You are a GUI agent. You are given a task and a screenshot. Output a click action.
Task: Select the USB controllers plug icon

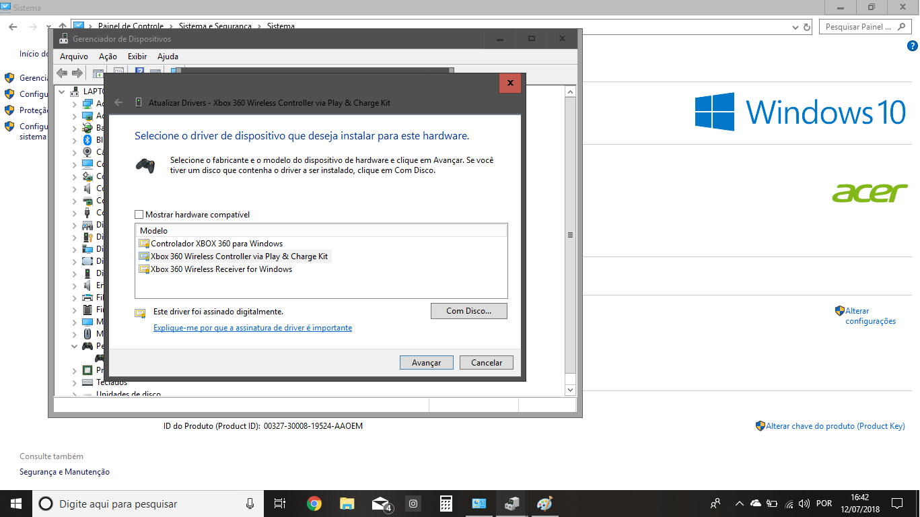(x=87, y=213)
